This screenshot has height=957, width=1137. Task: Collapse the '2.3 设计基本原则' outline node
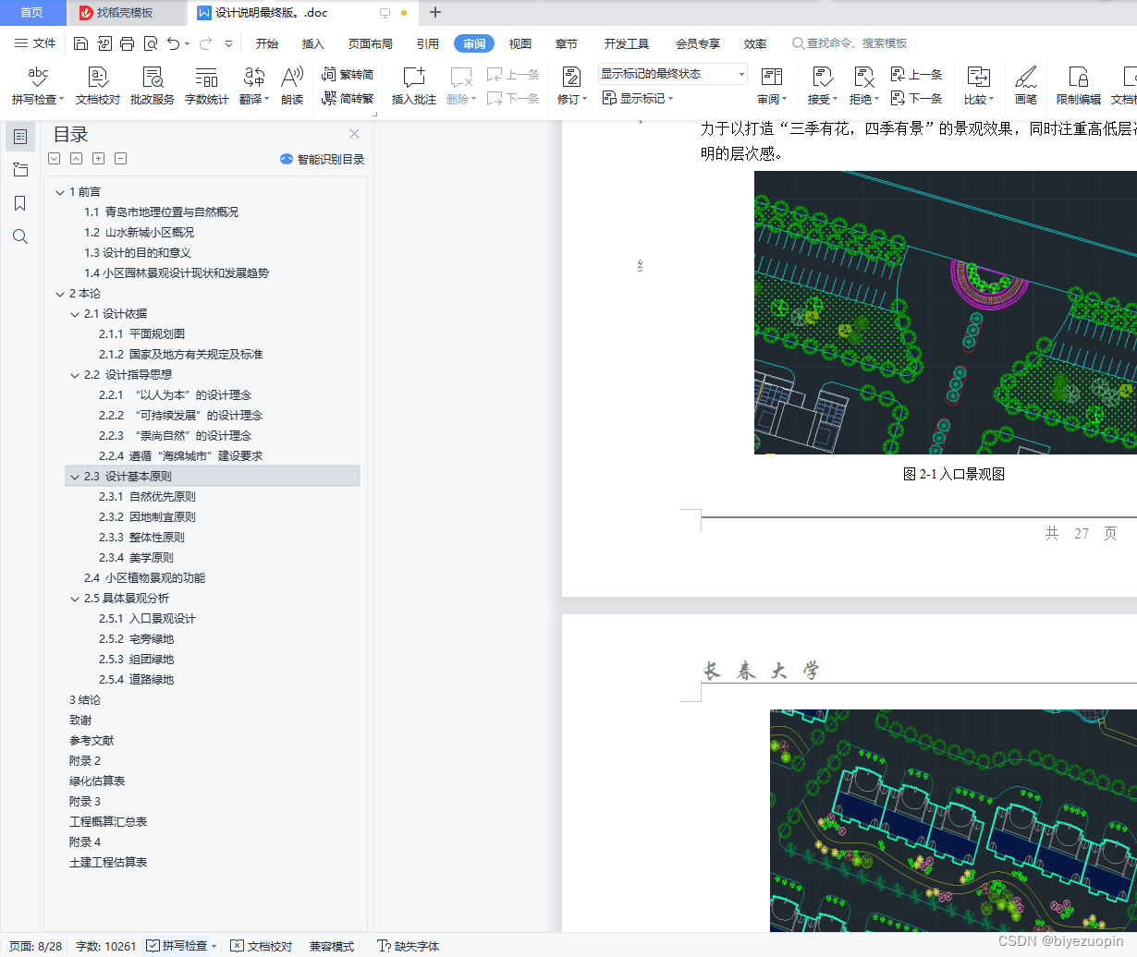pyautogui.click(x=75, y=477)
